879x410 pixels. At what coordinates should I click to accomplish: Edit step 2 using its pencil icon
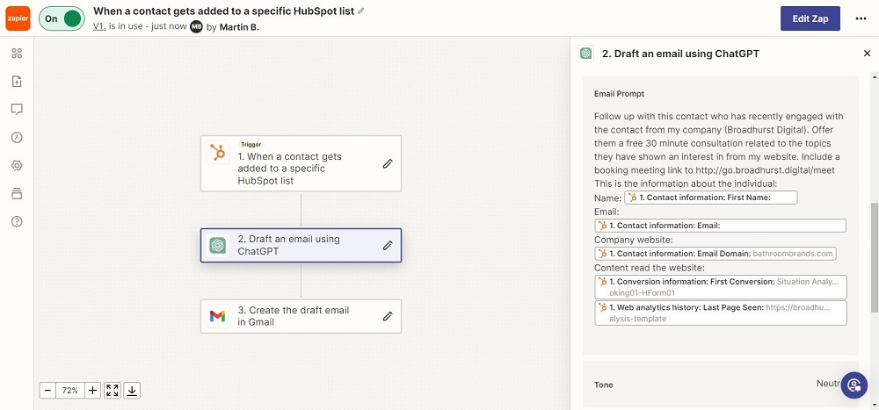click(388, 245)
